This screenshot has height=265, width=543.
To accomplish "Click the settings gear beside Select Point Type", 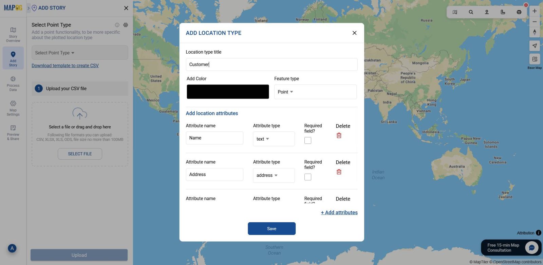I will coord(126,25).
